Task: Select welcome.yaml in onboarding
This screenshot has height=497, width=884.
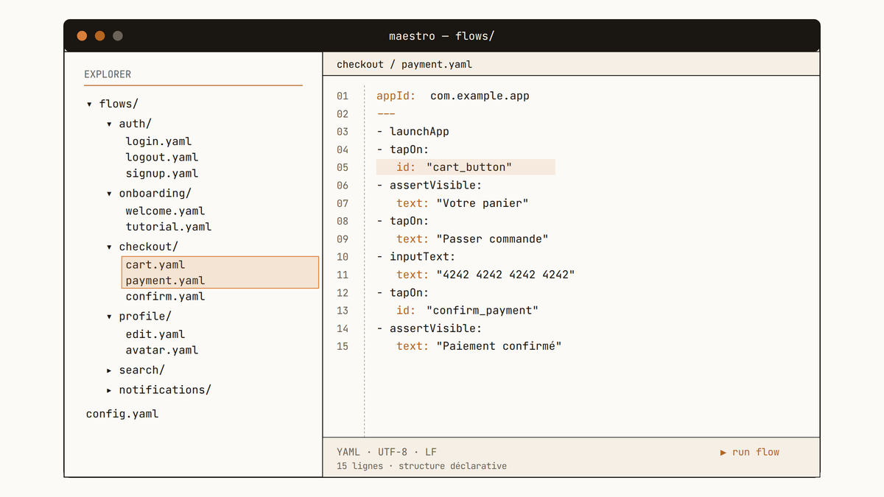Action: (165, 211)
